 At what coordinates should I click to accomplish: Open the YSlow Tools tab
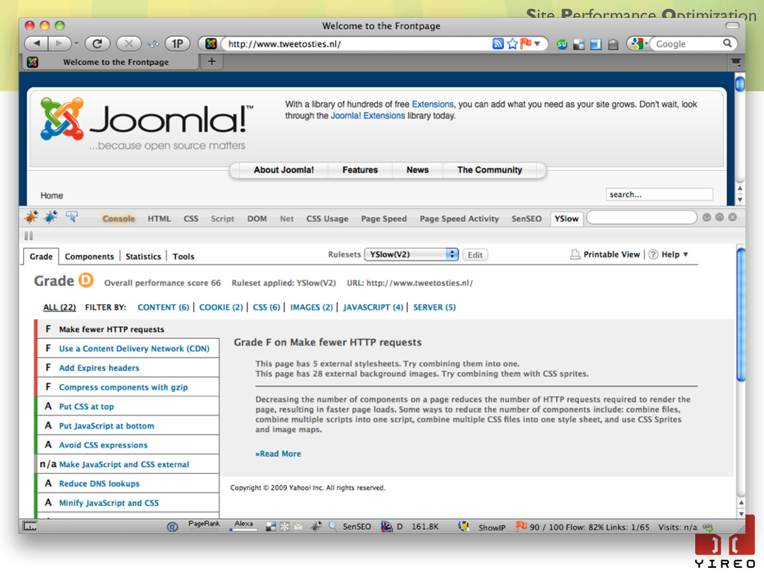183,256
